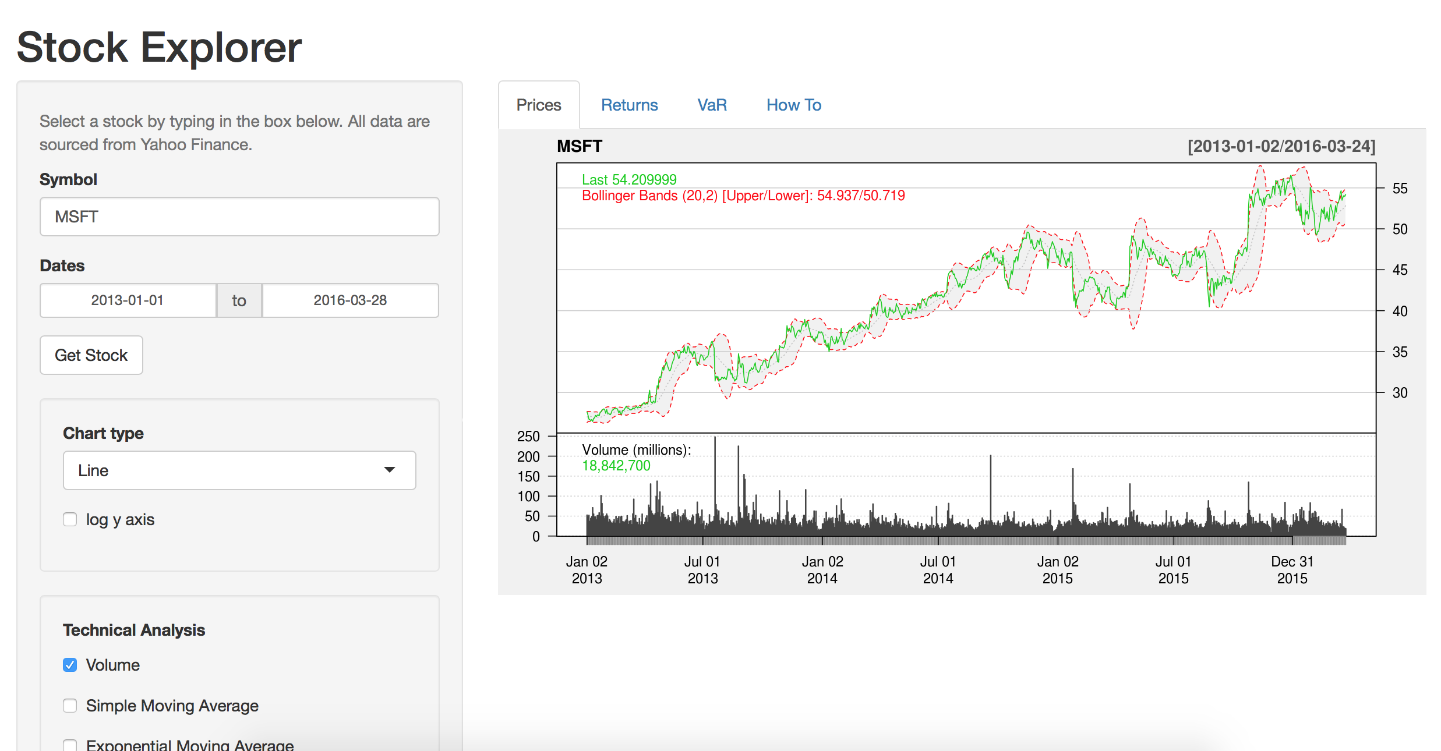This screenshot has height=751, width=1441.
Task: Switch to the Returns tab
Action: 629,105
